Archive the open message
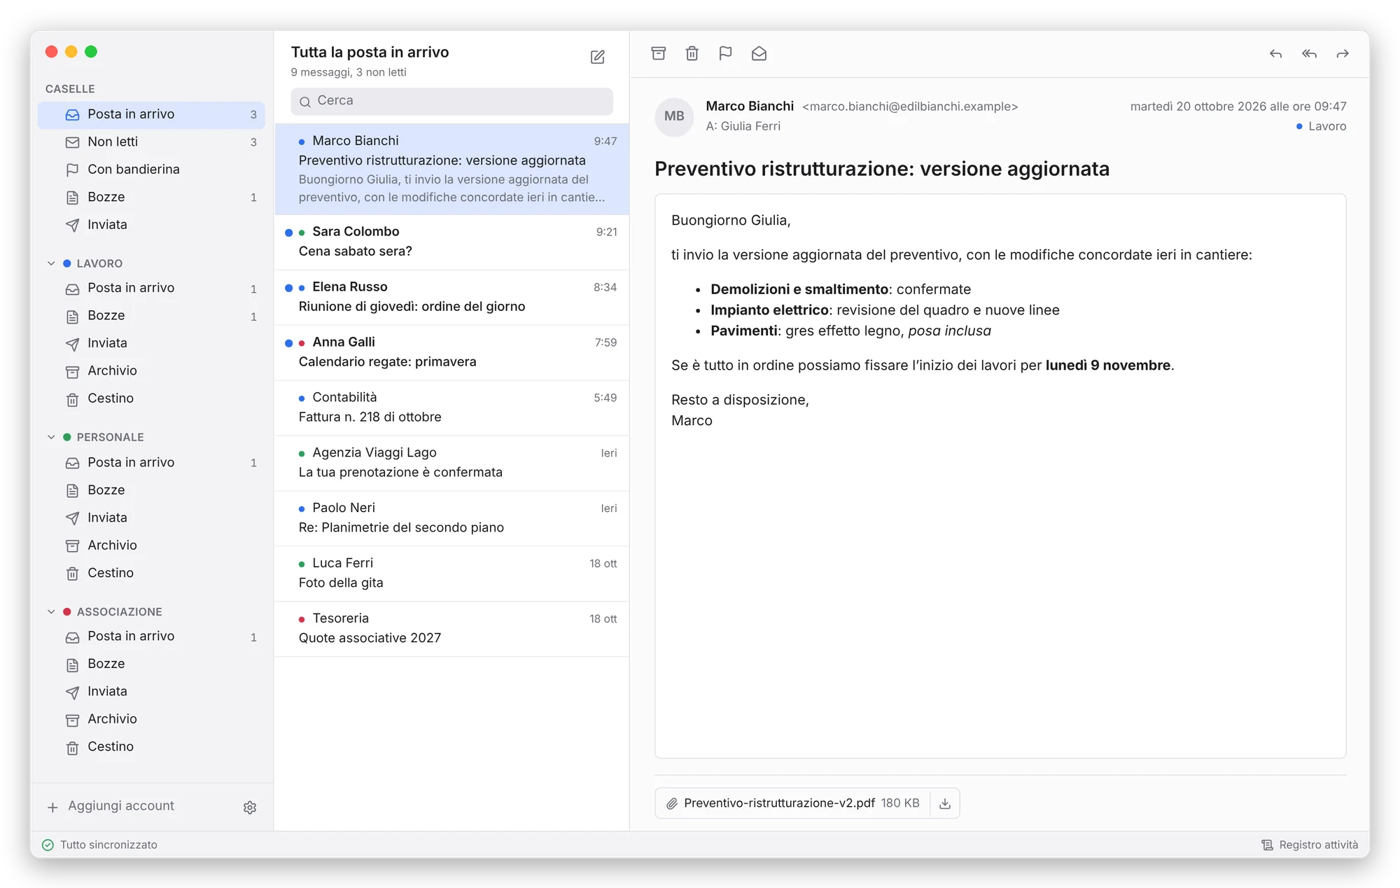1400x888 pixels. coord(658,53)
